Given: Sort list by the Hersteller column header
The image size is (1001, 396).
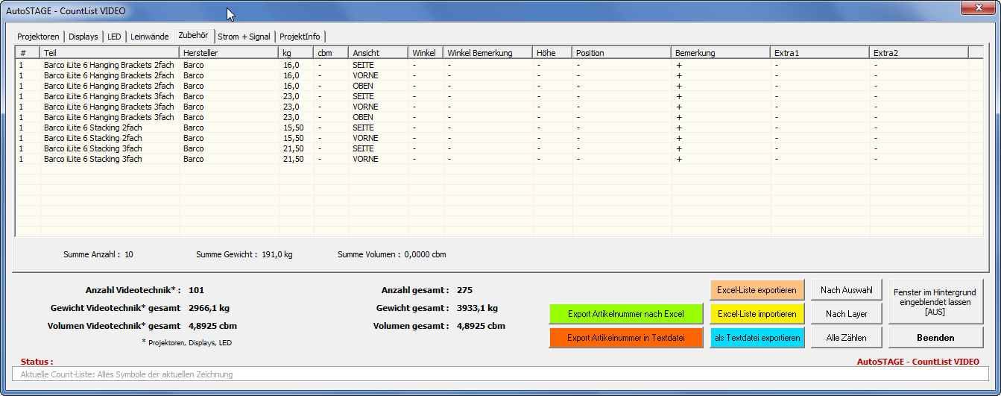Looking at the screenshot, I should click(229, 53).
